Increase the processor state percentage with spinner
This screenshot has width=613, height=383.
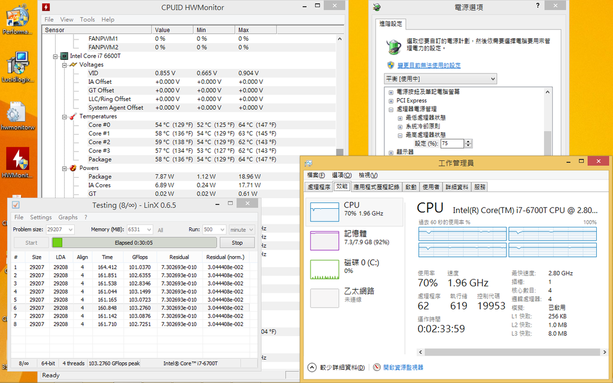click(x=468, y=141)
